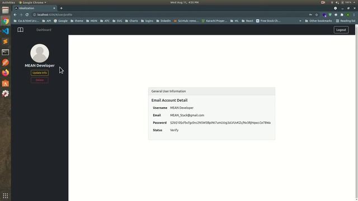Open the linkedin bookmark folder

point(163,21)
